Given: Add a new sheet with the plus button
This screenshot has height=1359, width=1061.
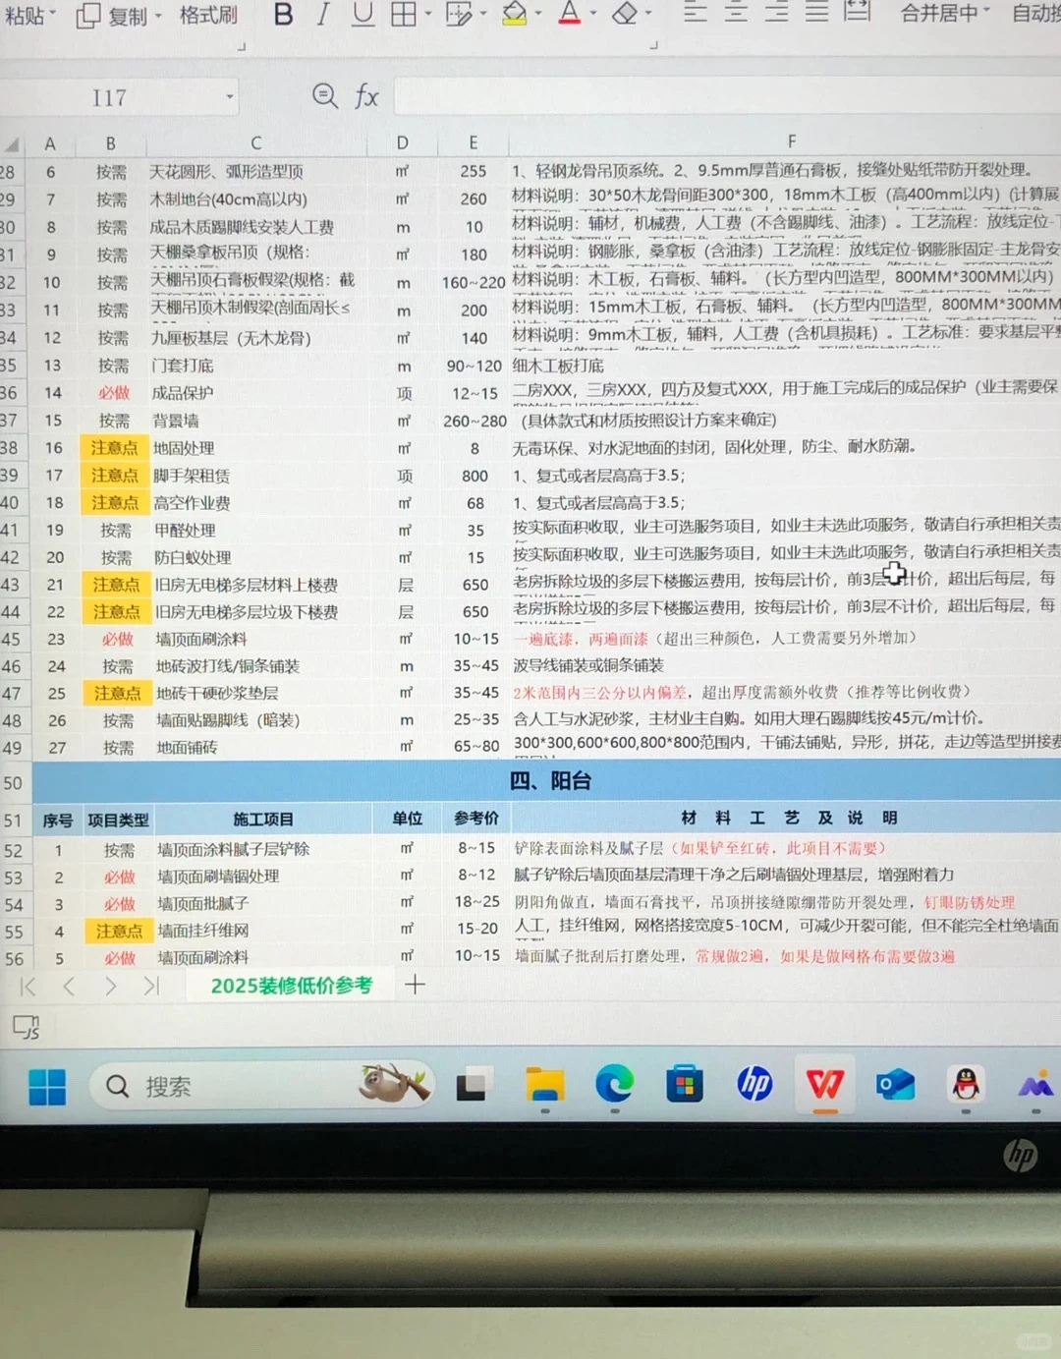Looking at the screenshot, I should (415, 985).
